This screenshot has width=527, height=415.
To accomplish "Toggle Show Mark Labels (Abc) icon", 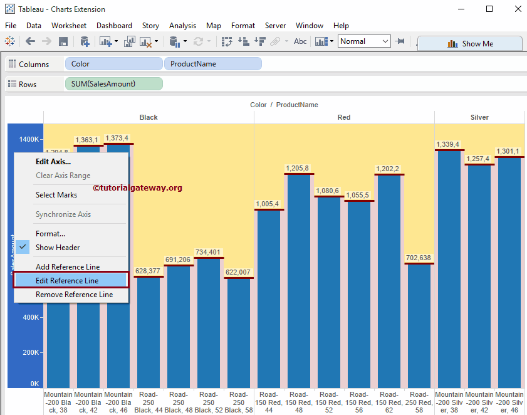I will pos(300,41).
